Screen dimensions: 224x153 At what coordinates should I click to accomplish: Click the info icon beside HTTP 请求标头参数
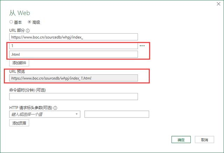point(55,108)
